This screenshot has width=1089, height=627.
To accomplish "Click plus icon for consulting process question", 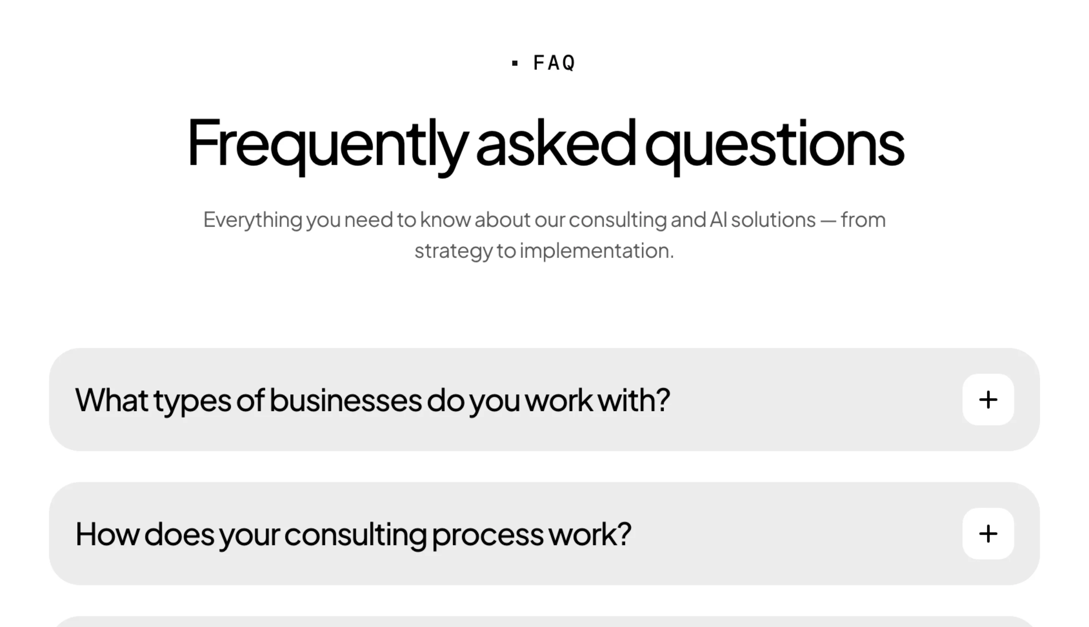I will [988, 534].
